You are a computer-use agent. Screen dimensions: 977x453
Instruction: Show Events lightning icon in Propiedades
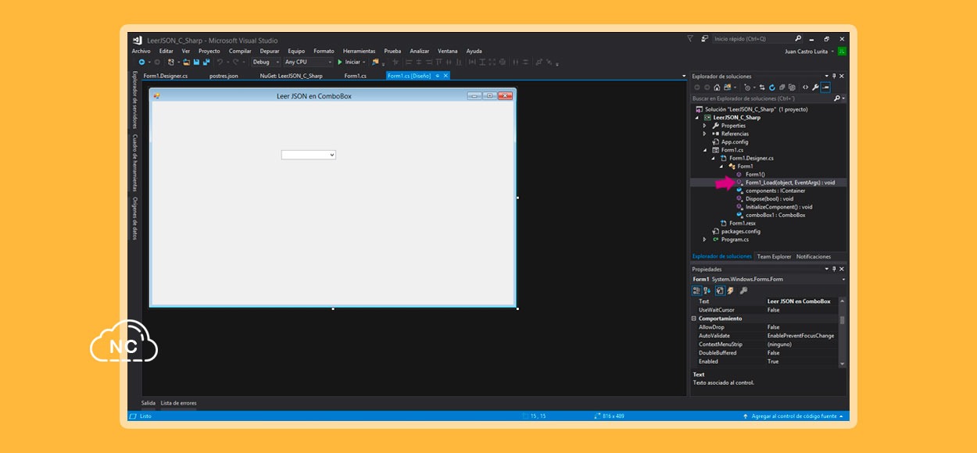point(730,291)
